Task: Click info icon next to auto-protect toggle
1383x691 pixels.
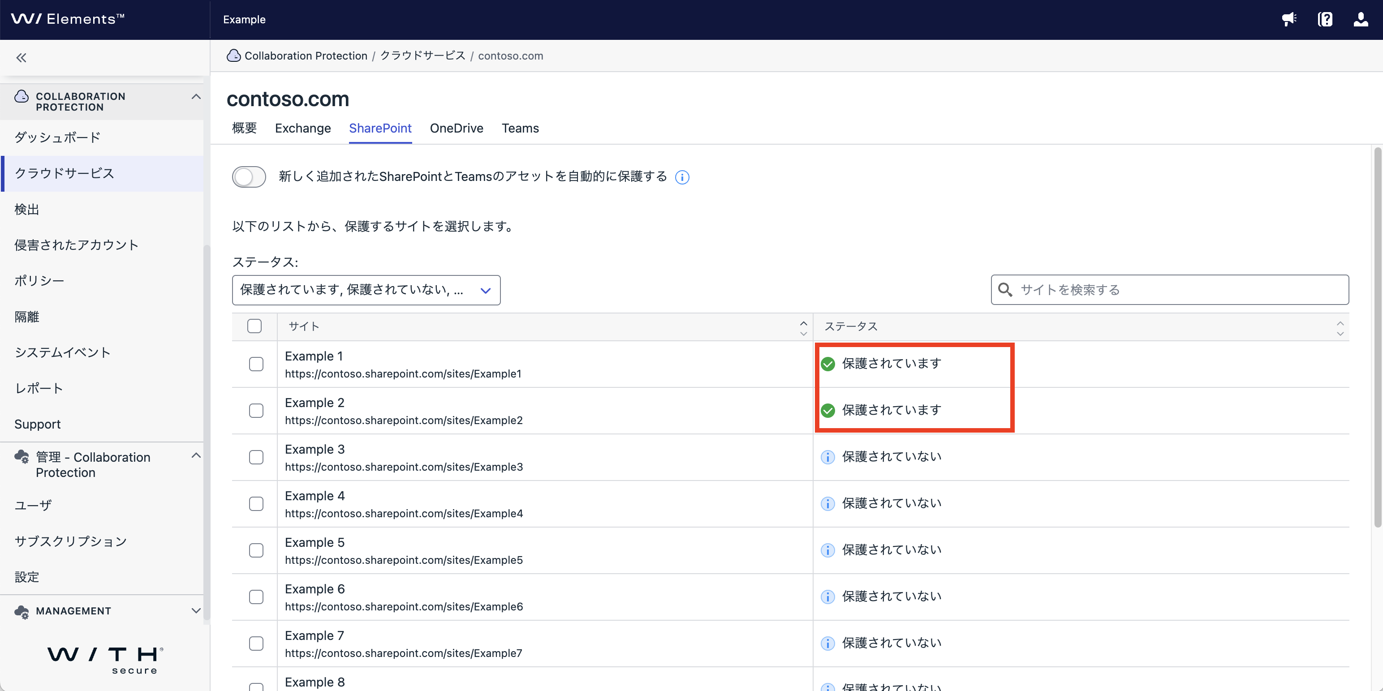Action: (x=682, y=177)
